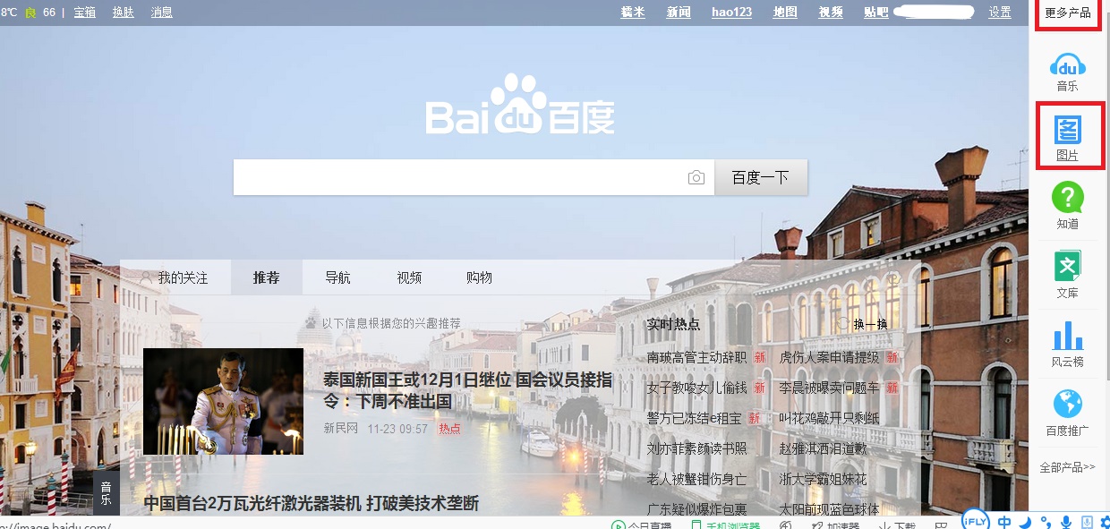Toggle the iFLY 中 Chinese/English mode
Viewport: 1110px width, 529px height.
point(1005,522)
